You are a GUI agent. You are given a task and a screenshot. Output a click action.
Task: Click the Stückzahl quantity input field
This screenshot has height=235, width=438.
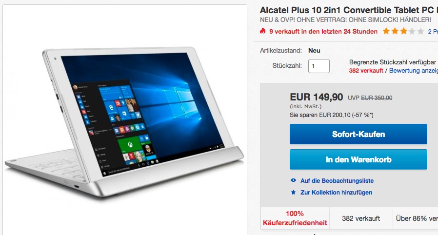(319, 66)
